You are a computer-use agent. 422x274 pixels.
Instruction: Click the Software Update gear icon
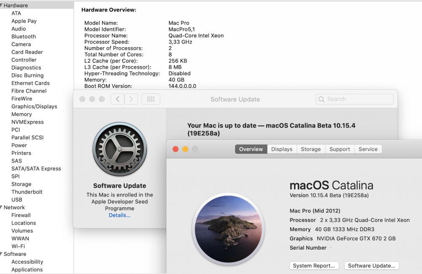point(120,149)
